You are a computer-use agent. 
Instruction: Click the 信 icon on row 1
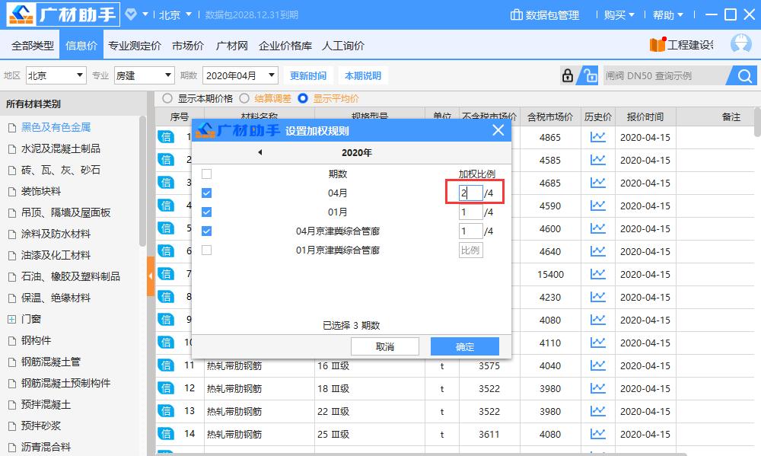coord(166,137)
